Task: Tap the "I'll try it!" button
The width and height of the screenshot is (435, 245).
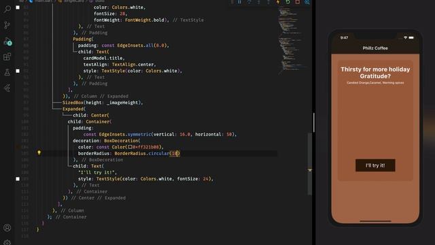Action: pyautogui.click(x=375, y=165)
